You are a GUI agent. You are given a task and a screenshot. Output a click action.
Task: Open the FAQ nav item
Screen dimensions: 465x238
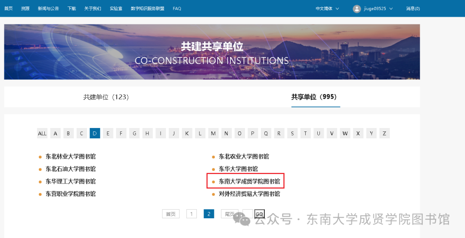[x=177, y=9]
